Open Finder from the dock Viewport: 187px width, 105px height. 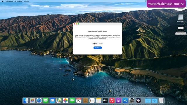click(x=26, y=100)
